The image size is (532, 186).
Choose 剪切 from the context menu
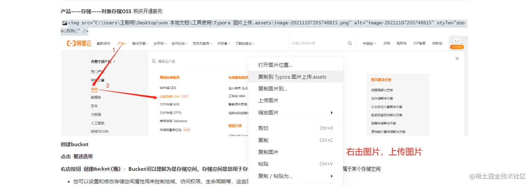coord(296,128)
